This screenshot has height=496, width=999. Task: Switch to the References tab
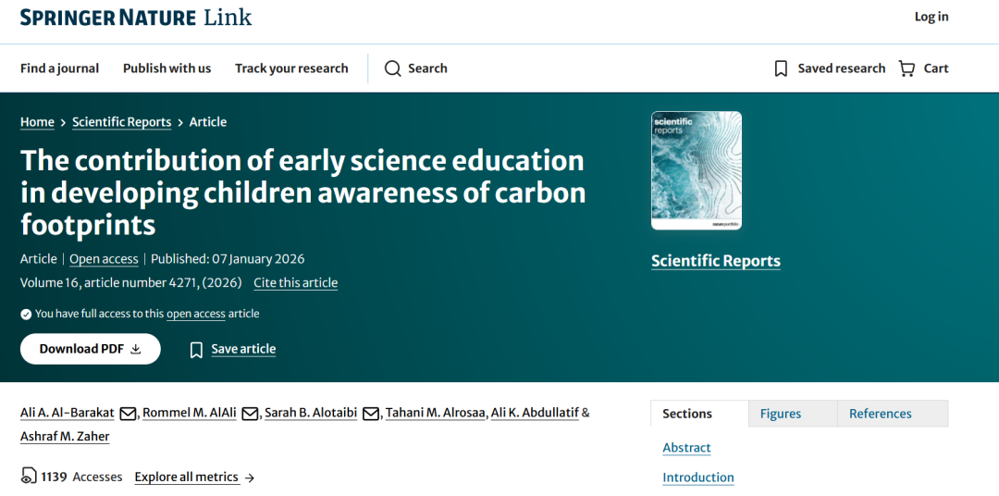881,414
